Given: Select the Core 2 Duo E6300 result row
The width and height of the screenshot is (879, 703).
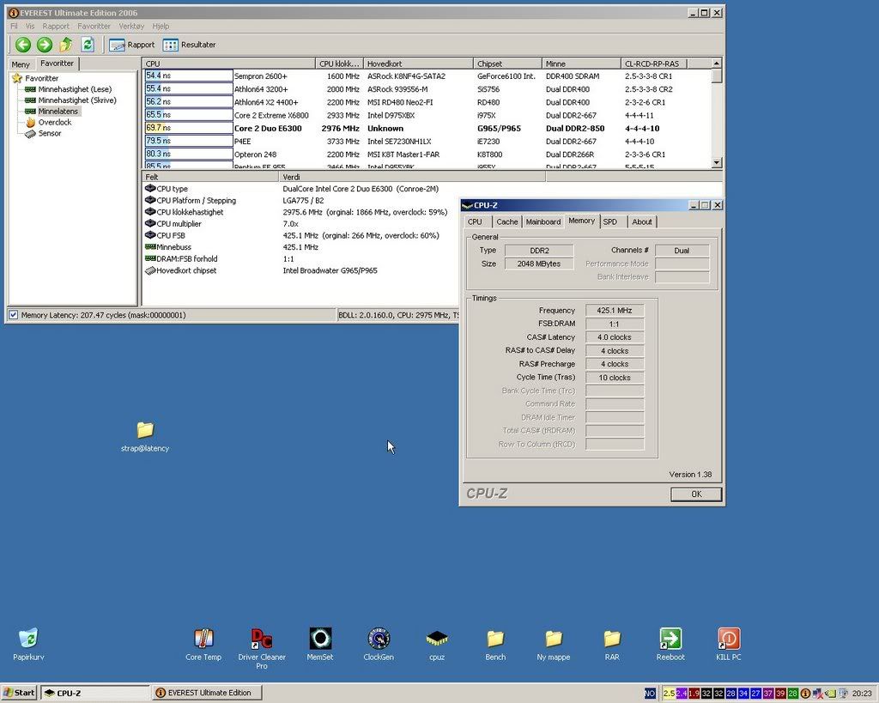Looking at the screenshot, I should 427,129.
